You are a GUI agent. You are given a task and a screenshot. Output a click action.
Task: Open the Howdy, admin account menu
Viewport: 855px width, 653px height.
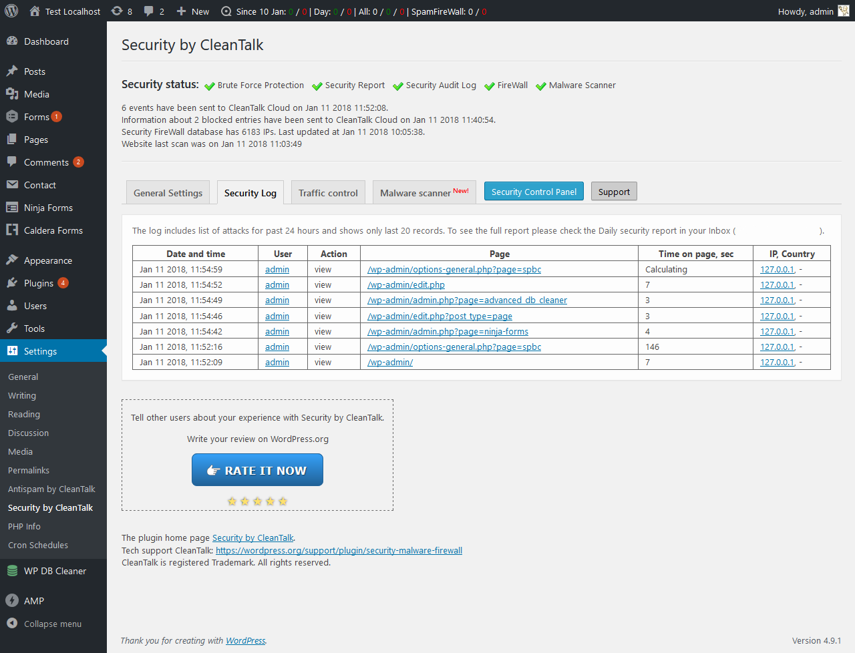806,11
